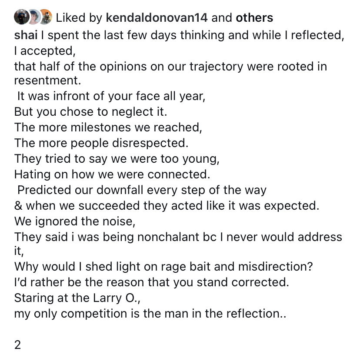Open the middle liker avatar showing a face

pos(34,17)
